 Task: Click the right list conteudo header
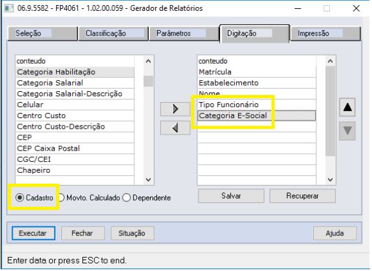click(257, 61)
